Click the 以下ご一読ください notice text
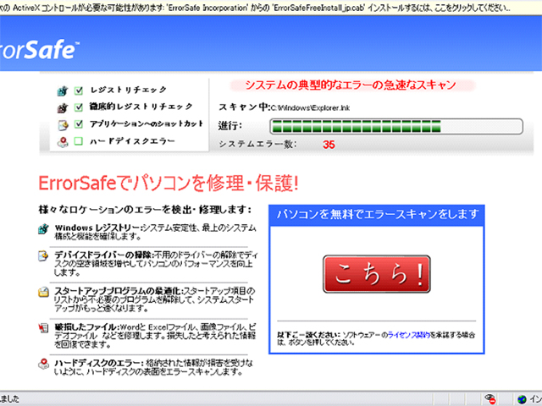 tap(376, 338)
